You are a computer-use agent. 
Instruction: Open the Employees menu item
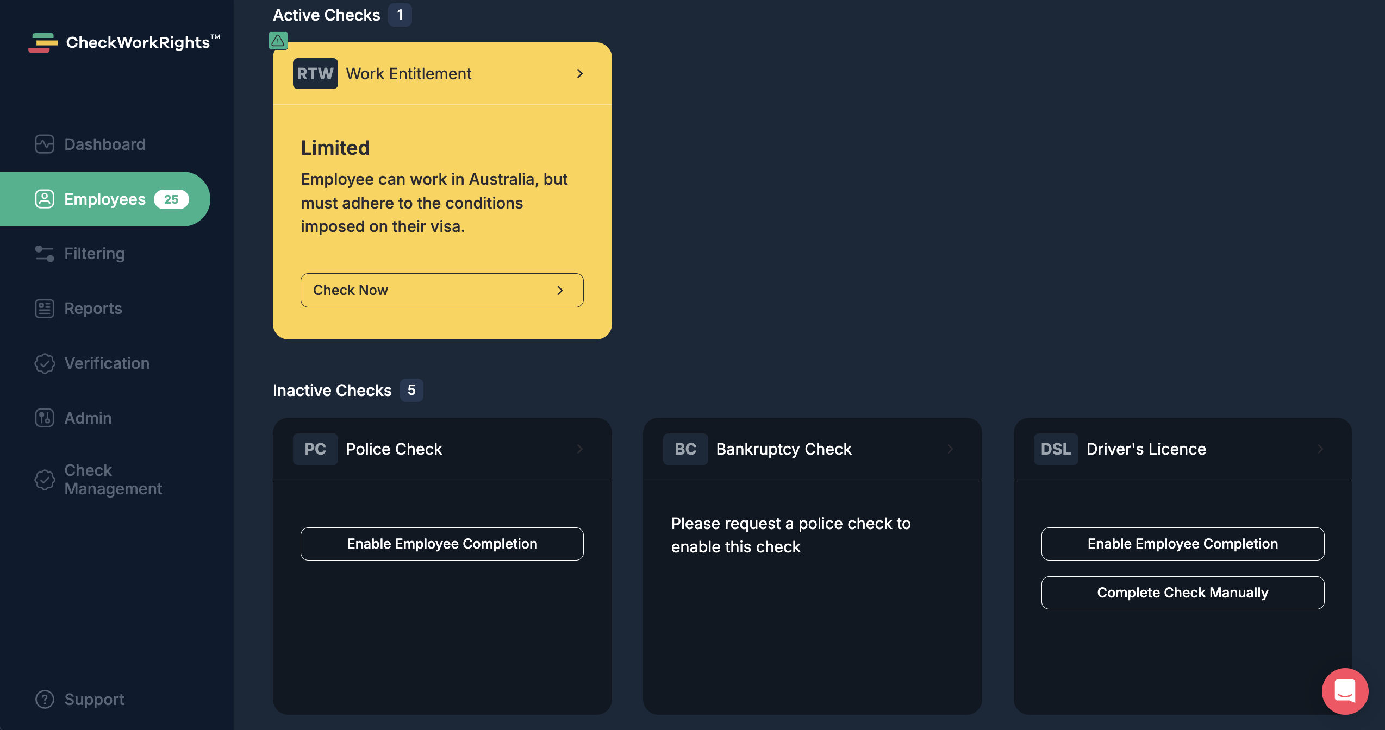pos(105,199)
